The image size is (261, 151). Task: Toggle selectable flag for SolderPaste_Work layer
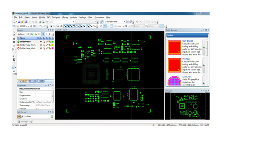point(44,45)
